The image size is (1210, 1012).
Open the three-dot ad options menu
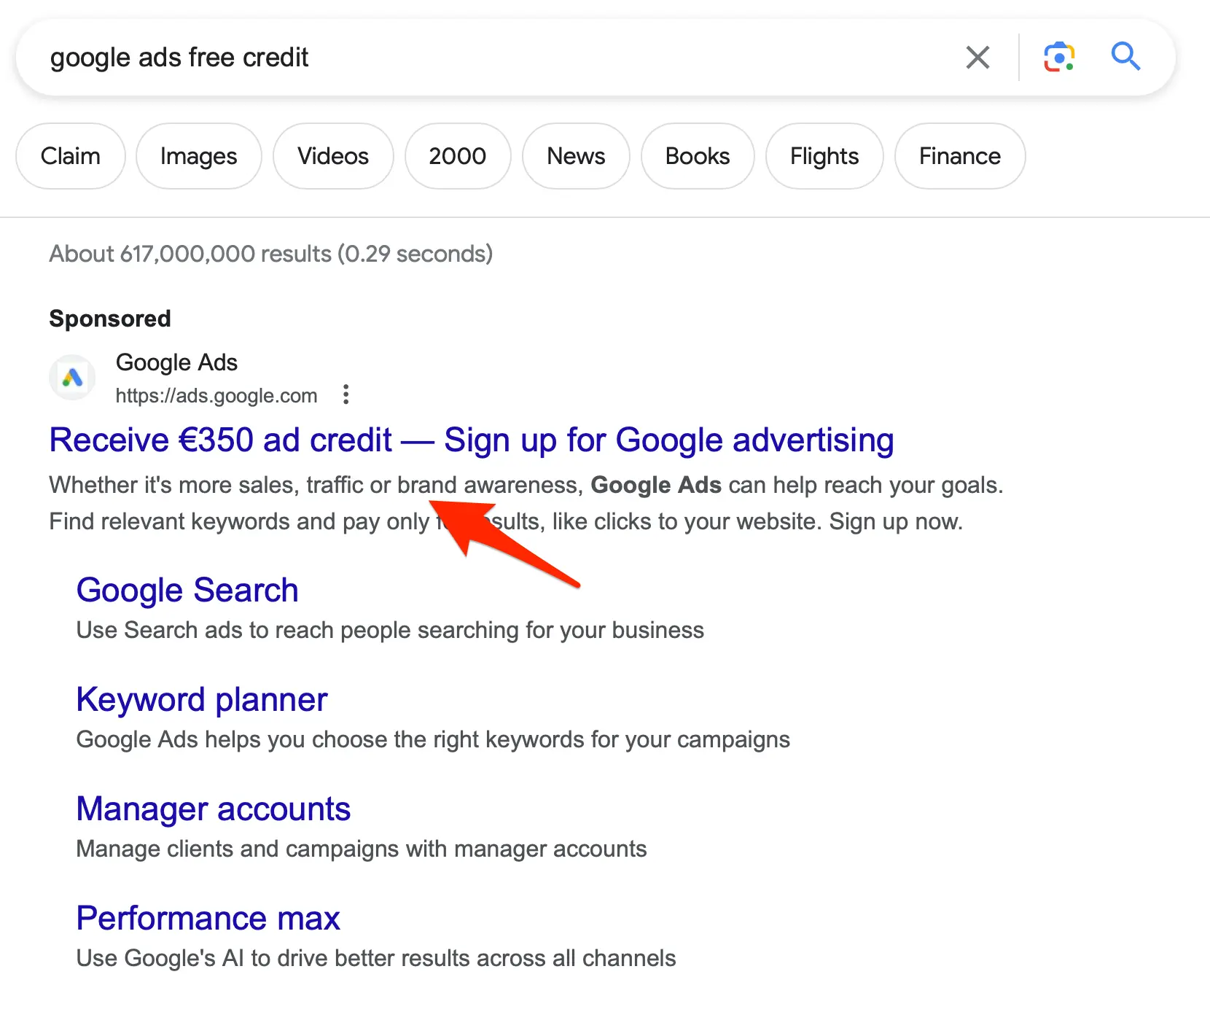[x=346, y=394]
